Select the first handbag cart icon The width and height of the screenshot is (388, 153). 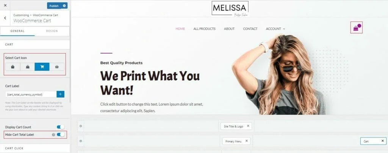13,66
